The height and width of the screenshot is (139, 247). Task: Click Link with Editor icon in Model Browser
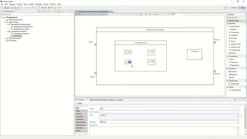[45, 11]
